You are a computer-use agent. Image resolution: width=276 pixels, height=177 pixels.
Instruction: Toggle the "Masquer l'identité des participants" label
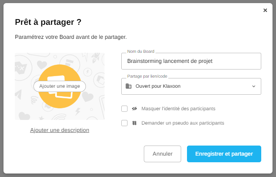pyautogui.click(x=178, y=109)
